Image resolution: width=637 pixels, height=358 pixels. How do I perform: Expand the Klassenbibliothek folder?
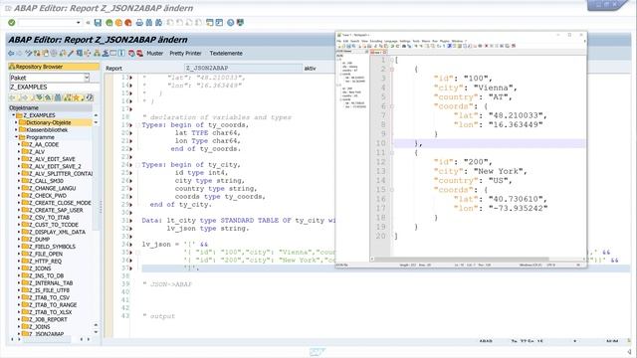[16, 130]
